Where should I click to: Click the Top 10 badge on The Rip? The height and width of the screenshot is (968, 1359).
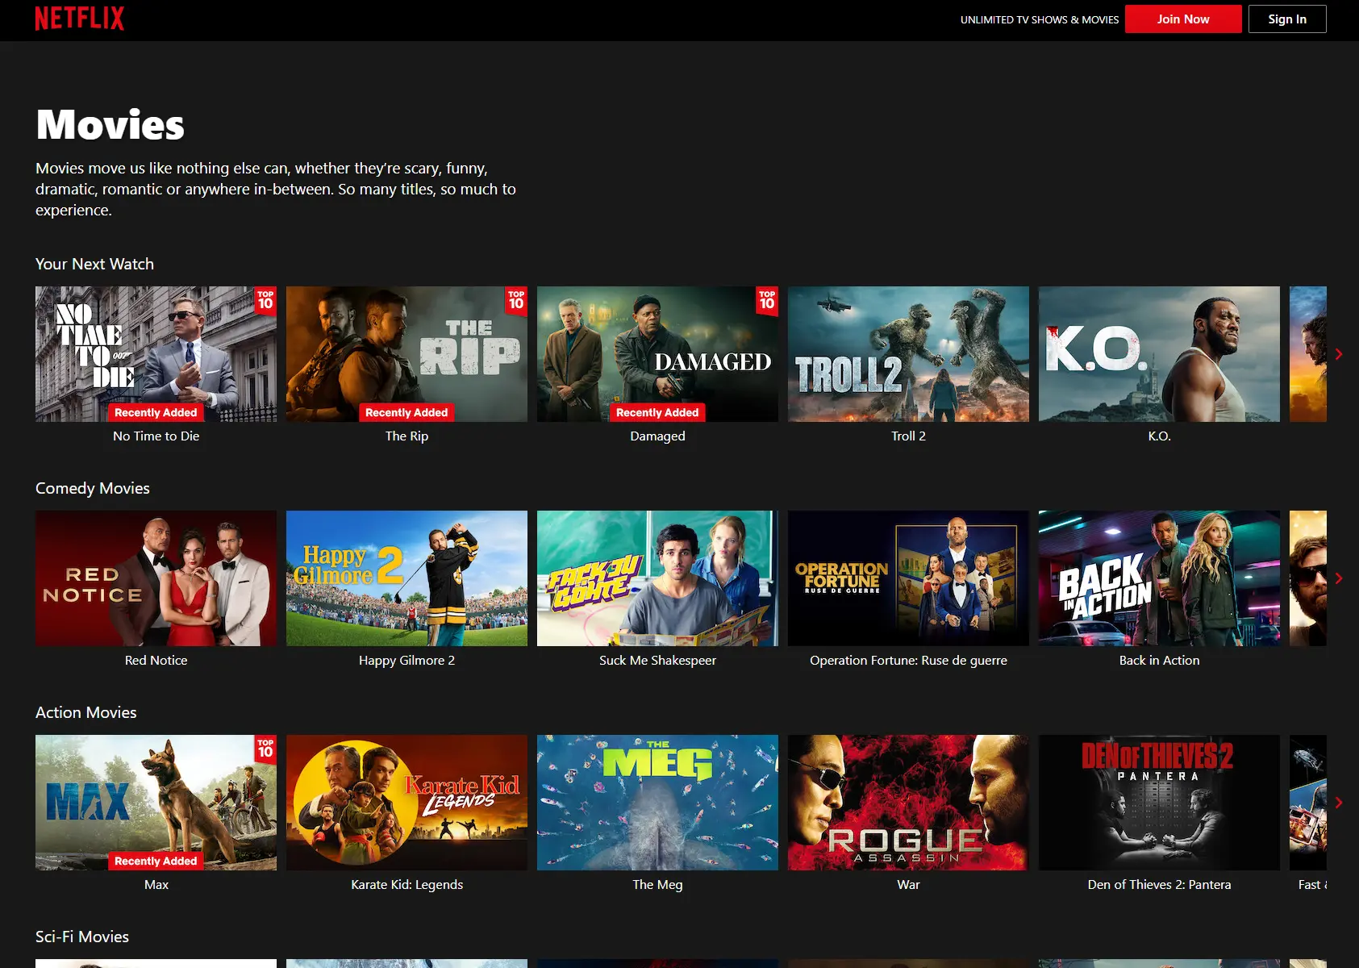516,300
